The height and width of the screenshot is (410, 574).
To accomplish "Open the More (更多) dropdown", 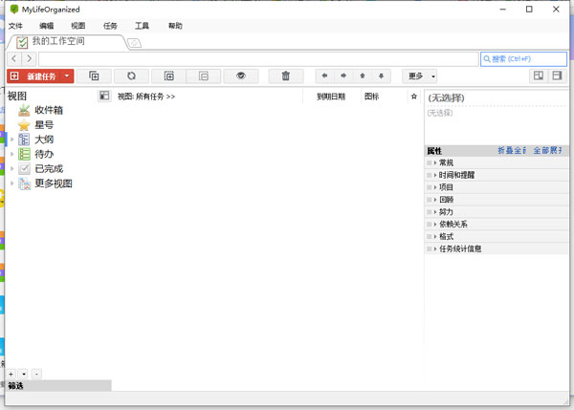I will point(420,76).
